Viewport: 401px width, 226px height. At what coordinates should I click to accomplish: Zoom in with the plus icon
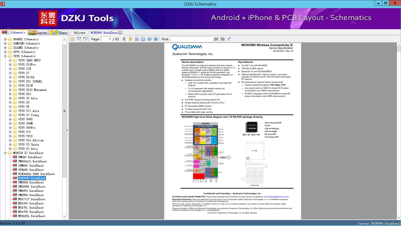[156, 39]
